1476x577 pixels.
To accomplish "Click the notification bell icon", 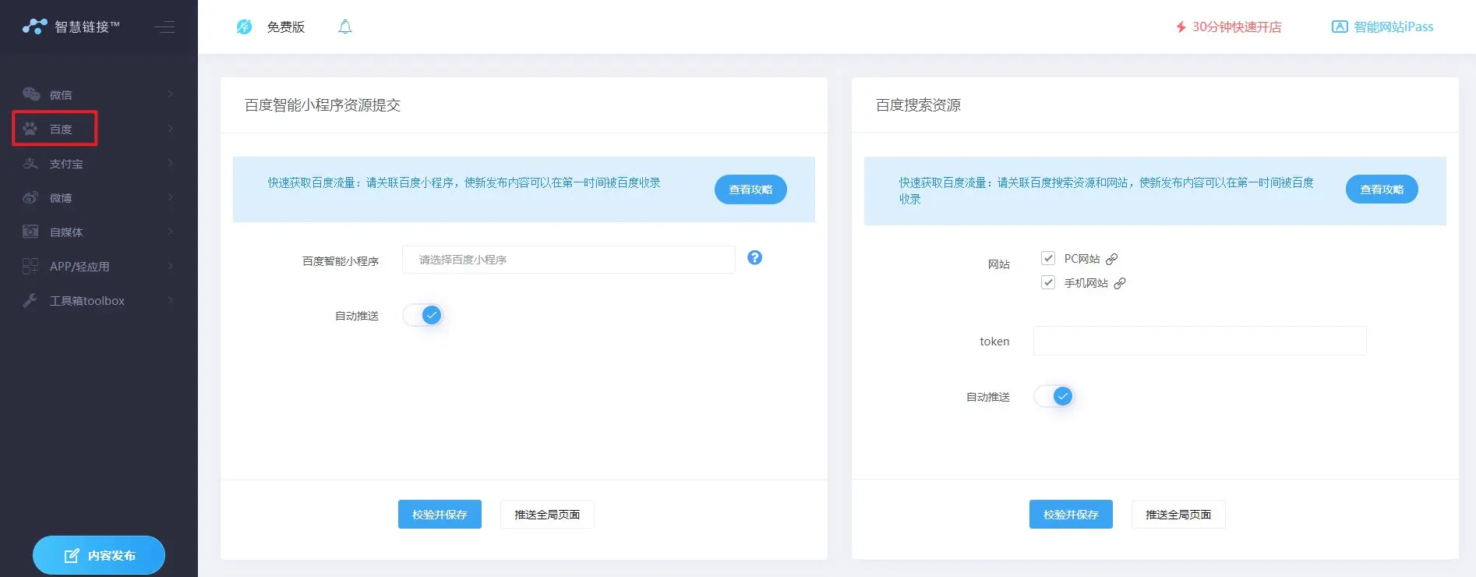I will click(x=344, y=27).
